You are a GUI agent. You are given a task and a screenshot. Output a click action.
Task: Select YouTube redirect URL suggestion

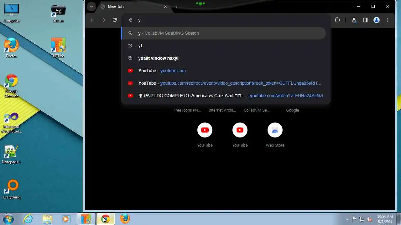coord(223,83)
